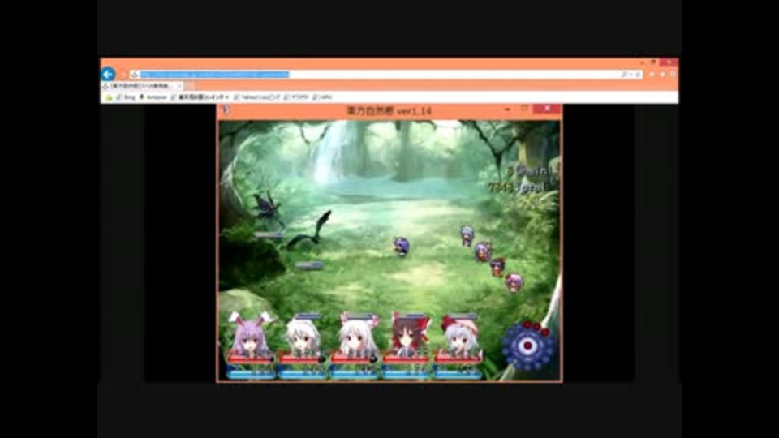
Task: Select the open browser tab
Action: 142,86
